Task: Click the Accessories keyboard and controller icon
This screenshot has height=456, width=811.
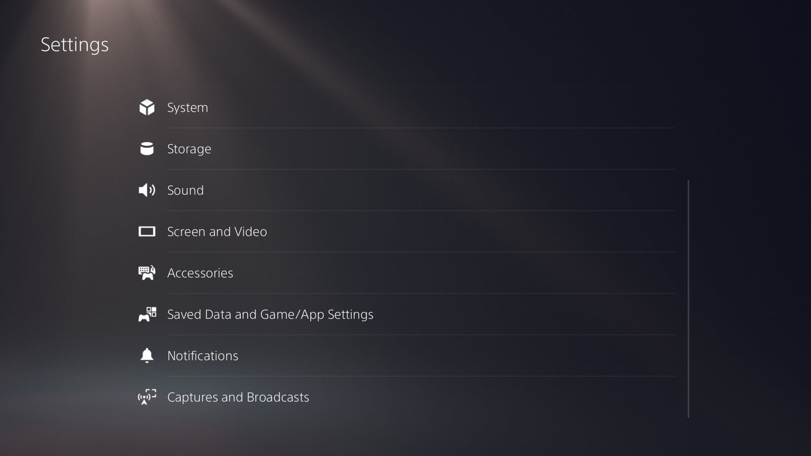Action: pyautogui.click(x=147, y=273)
